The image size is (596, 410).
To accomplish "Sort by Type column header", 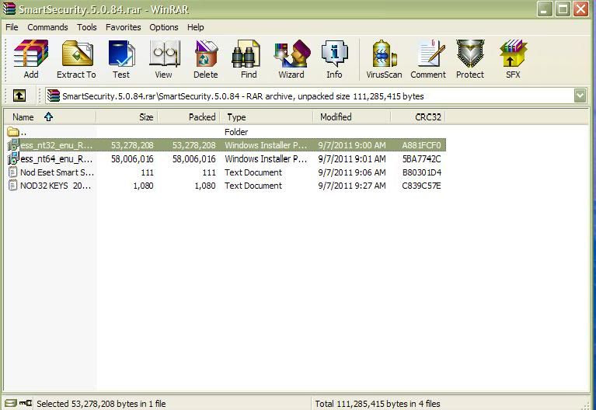I will point(267,117).
